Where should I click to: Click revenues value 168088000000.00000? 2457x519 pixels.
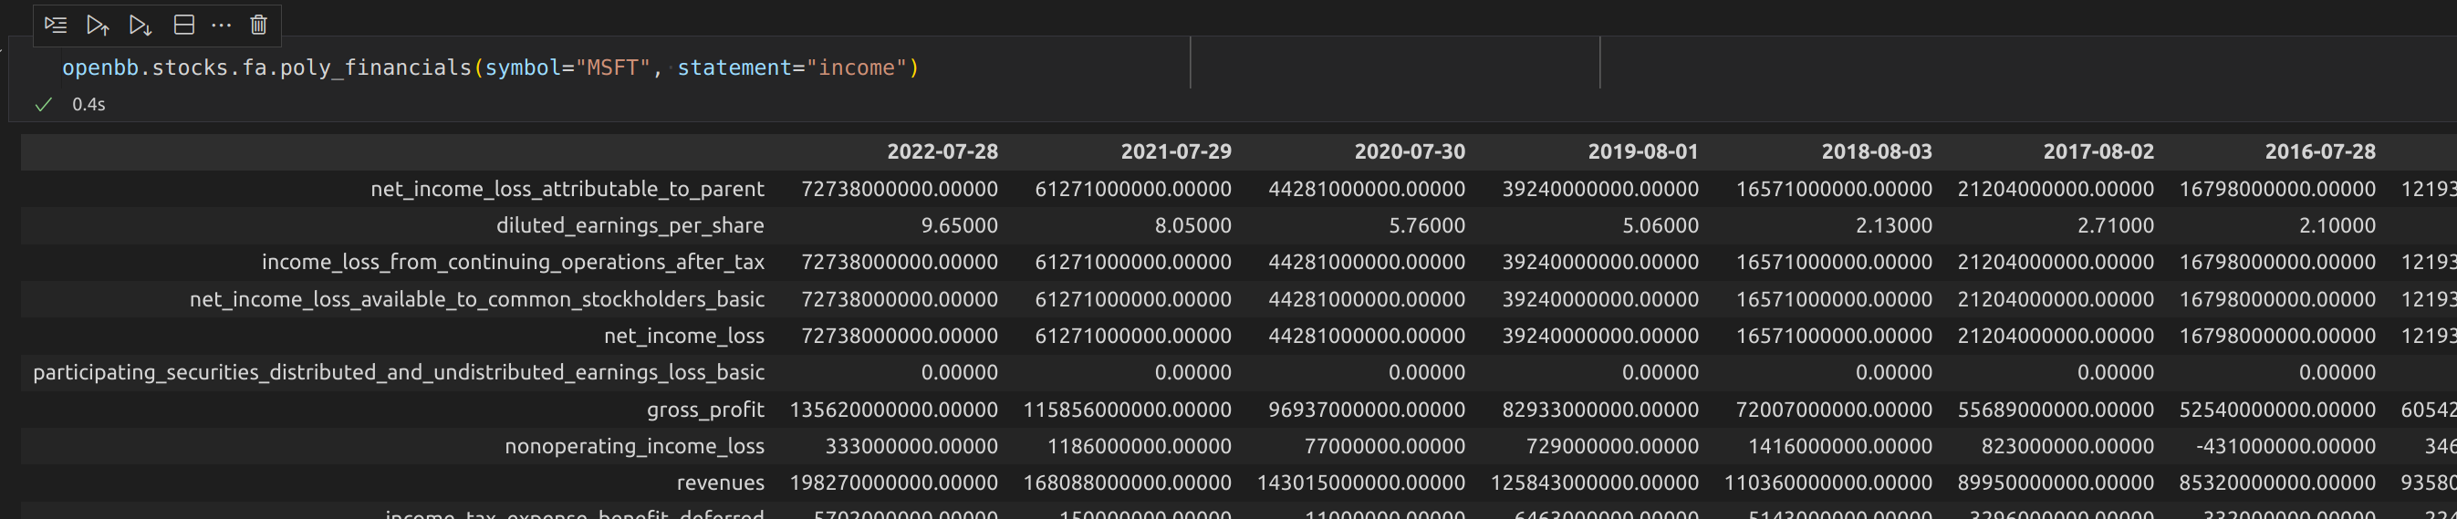pyautogui.click(x=1128, y=483)
